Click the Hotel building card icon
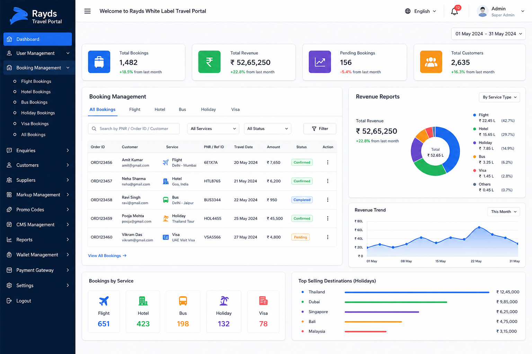 (x=143, y=301)
